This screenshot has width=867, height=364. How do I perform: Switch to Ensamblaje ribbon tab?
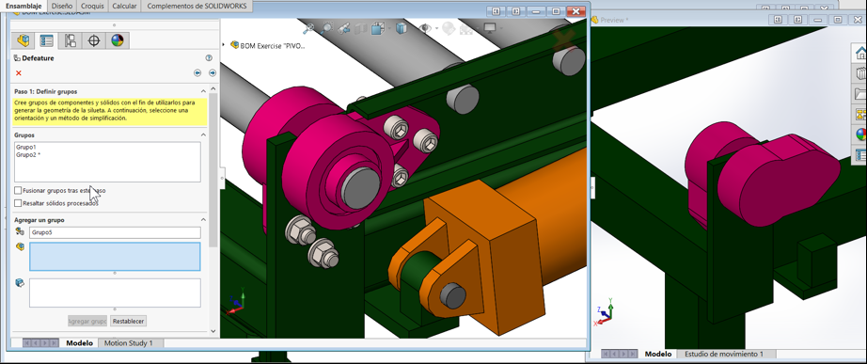[x=24, y=6]
